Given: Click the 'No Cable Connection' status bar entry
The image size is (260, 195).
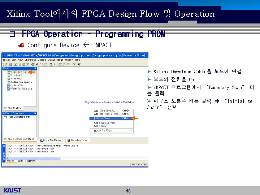Looking at the screenshot, I should pos(140,165).
